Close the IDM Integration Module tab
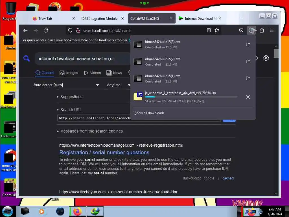 [x=122, y=18]
